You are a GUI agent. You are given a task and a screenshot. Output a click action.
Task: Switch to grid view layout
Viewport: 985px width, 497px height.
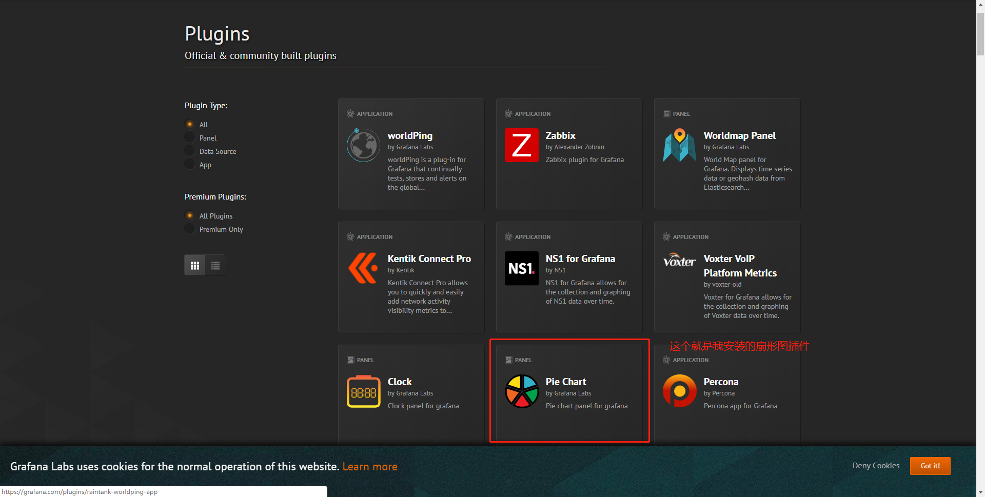(x=195, y=265)
